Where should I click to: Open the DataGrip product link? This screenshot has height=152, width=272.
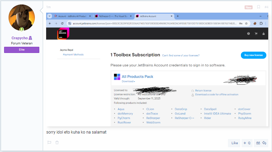point(181,109)
